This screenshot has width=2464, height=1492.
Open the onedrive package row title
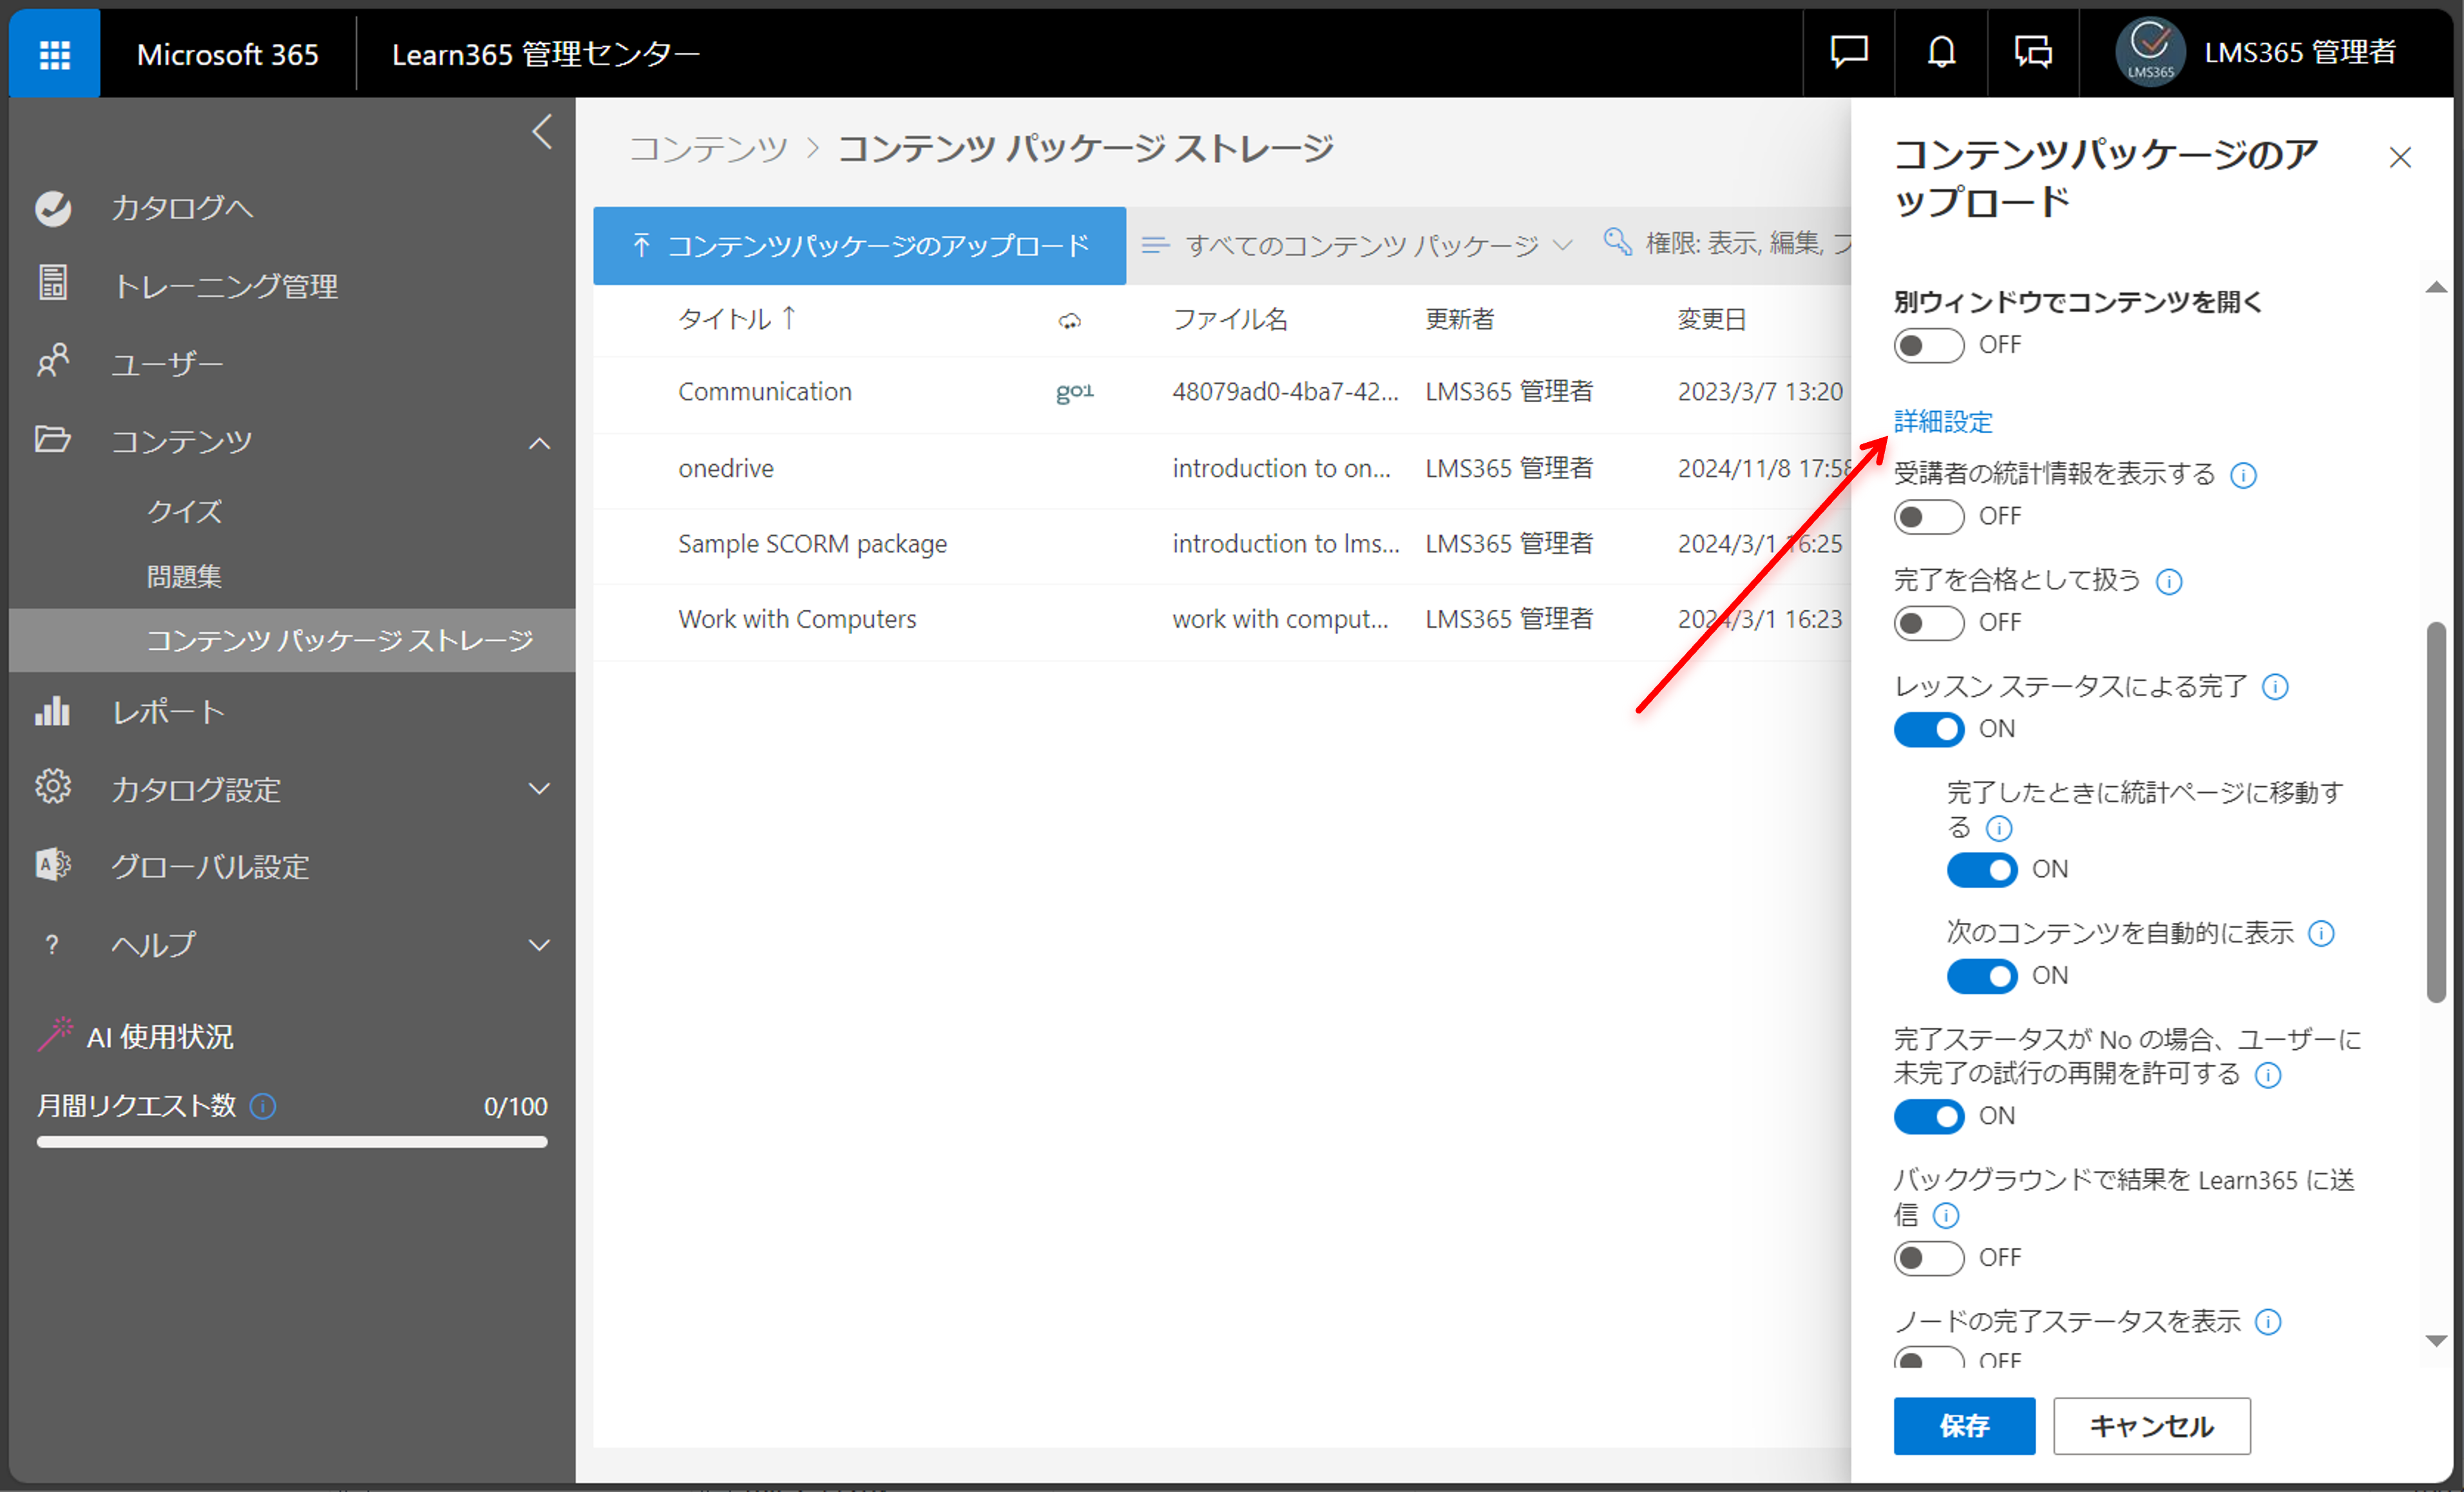point(726,469)
